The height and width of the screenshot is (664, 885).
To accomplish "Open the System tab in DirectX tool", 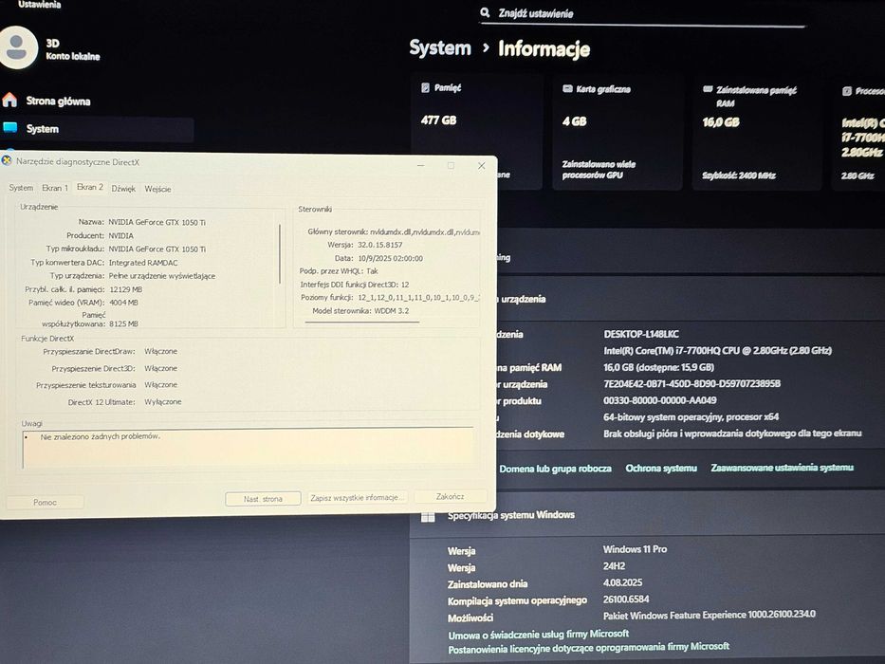I will 21,188.
